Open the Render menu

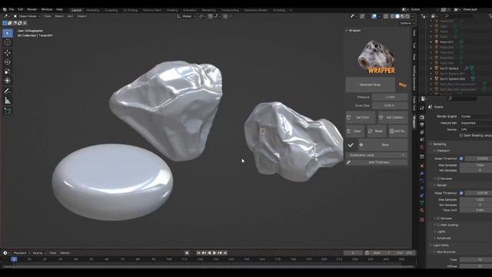click(32, 9)
